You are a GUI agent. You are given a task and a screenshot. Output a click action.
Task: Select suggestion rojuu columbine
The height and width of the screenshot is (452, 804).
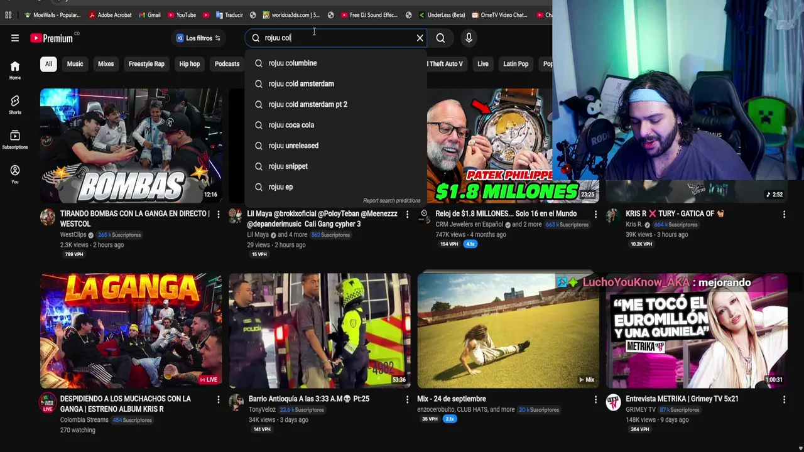(336, 63)
